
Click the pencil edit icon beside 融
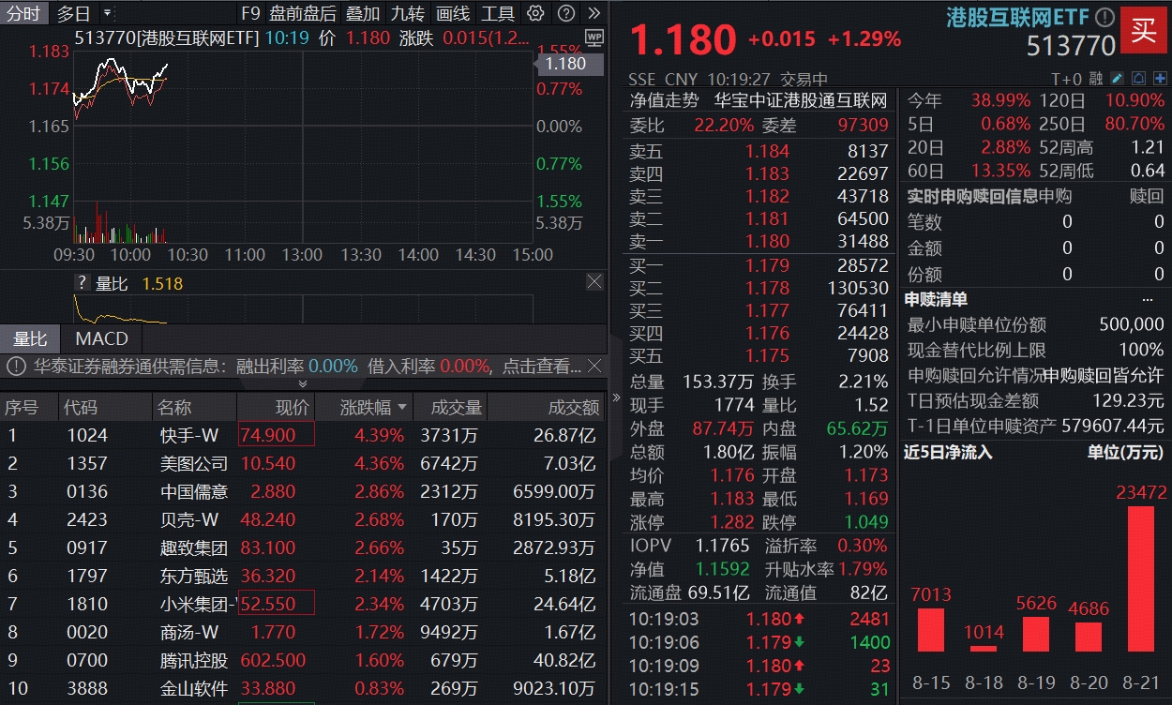point(1118,79)
